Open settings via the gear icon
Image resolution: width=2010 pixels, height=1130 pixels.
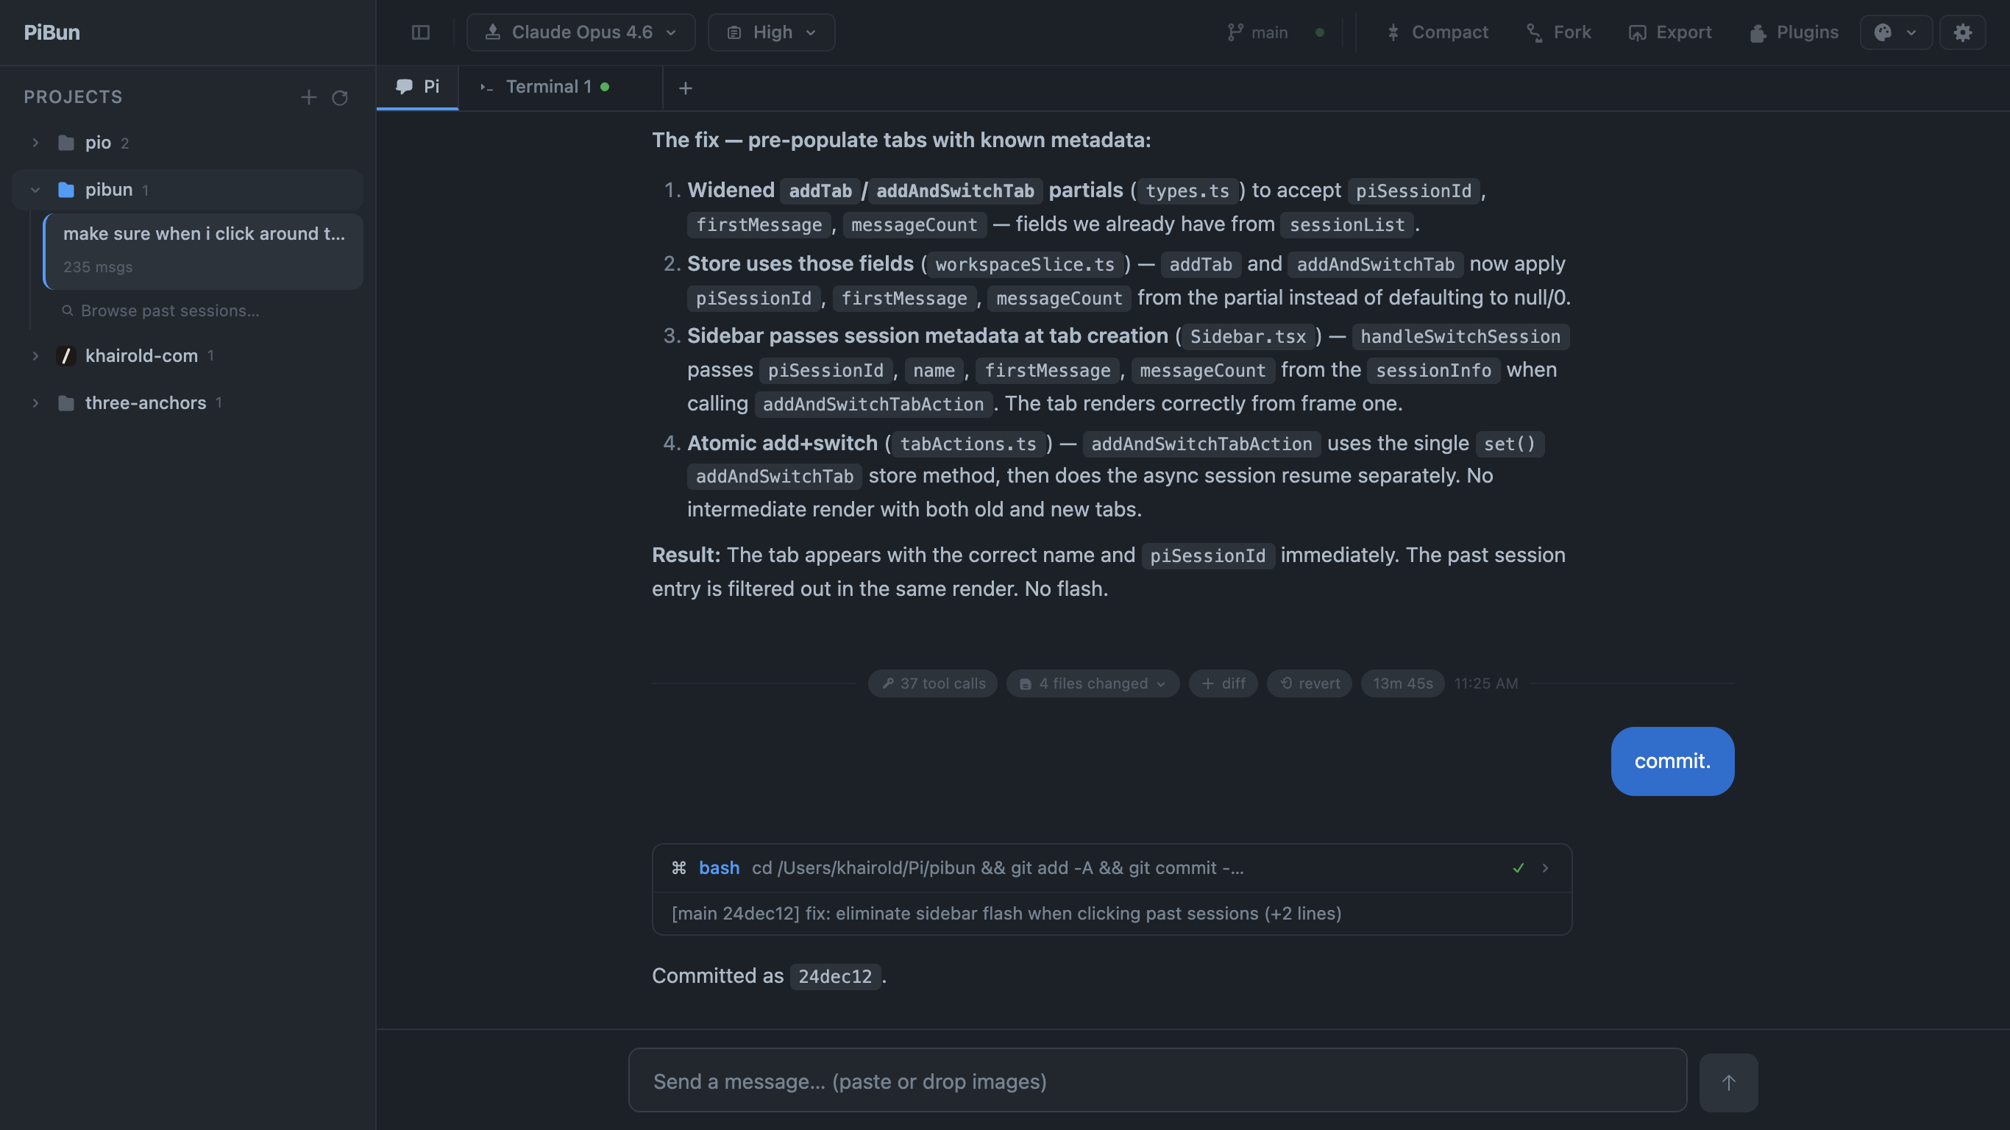[1962, 32]
